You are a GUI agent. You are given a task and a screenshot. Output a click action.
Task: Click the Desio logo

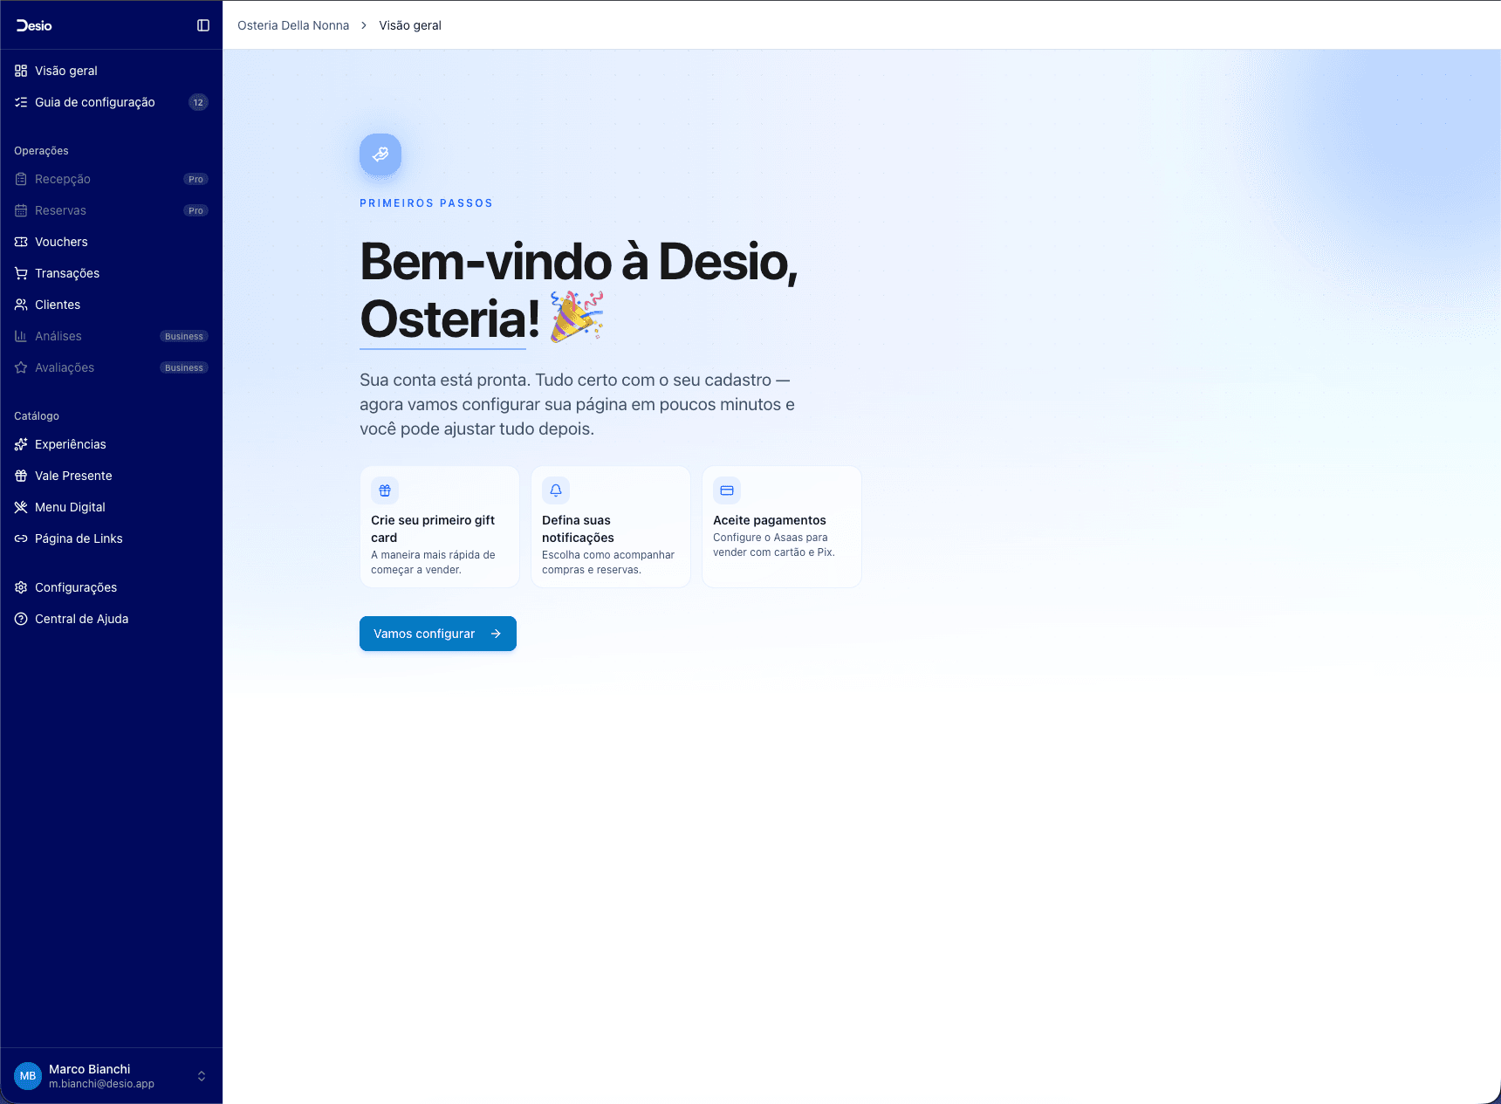(34, 25)
